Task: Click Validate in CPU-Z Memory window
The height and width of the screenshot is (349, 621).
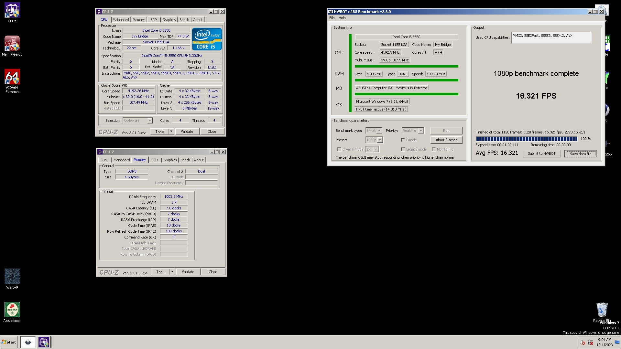Action: point(188,272)
